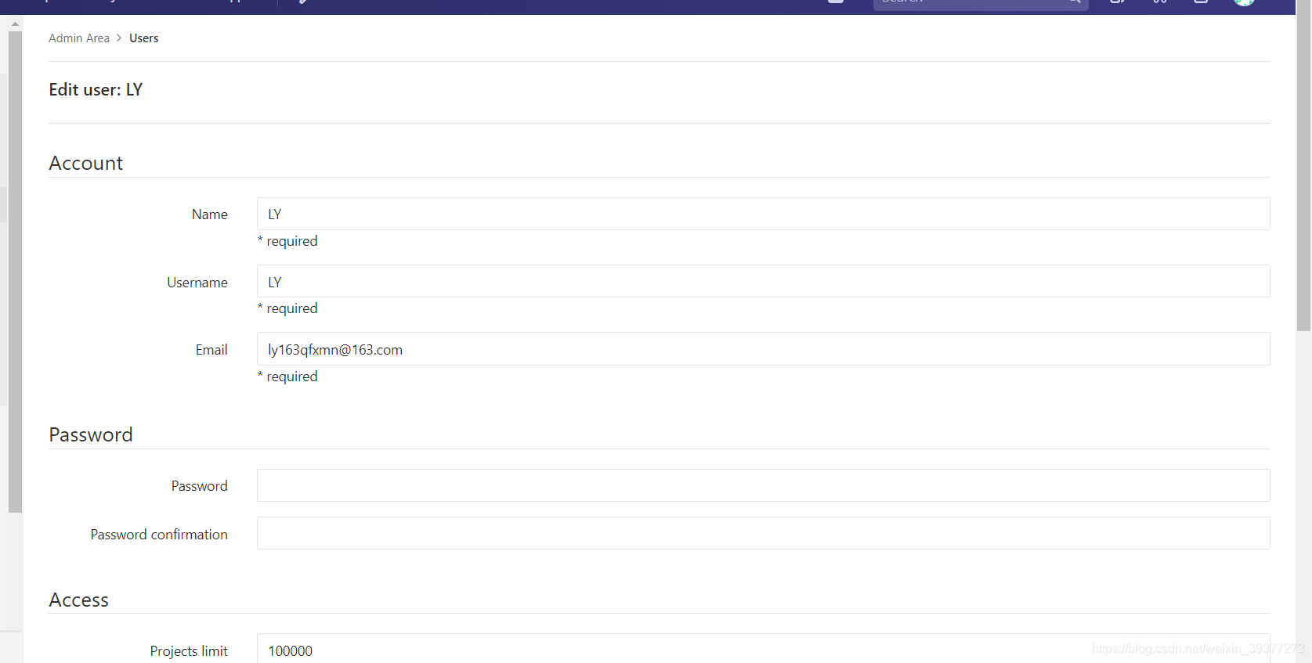The width and height of the screenshot is (1312, 663).
Task: Click the 'Password confirmation' label
Action: (x=159, y=535)
